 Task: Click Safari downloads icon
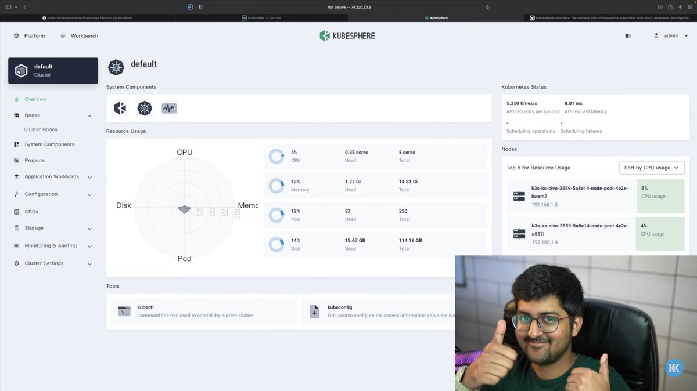[x=660, y=7]
